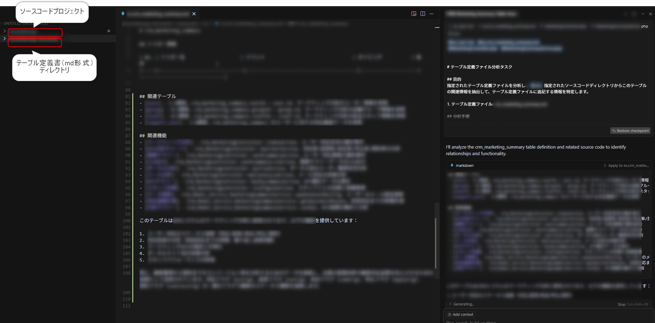
Task: Focus the chat prompt input field
Action: click(548, 322)
